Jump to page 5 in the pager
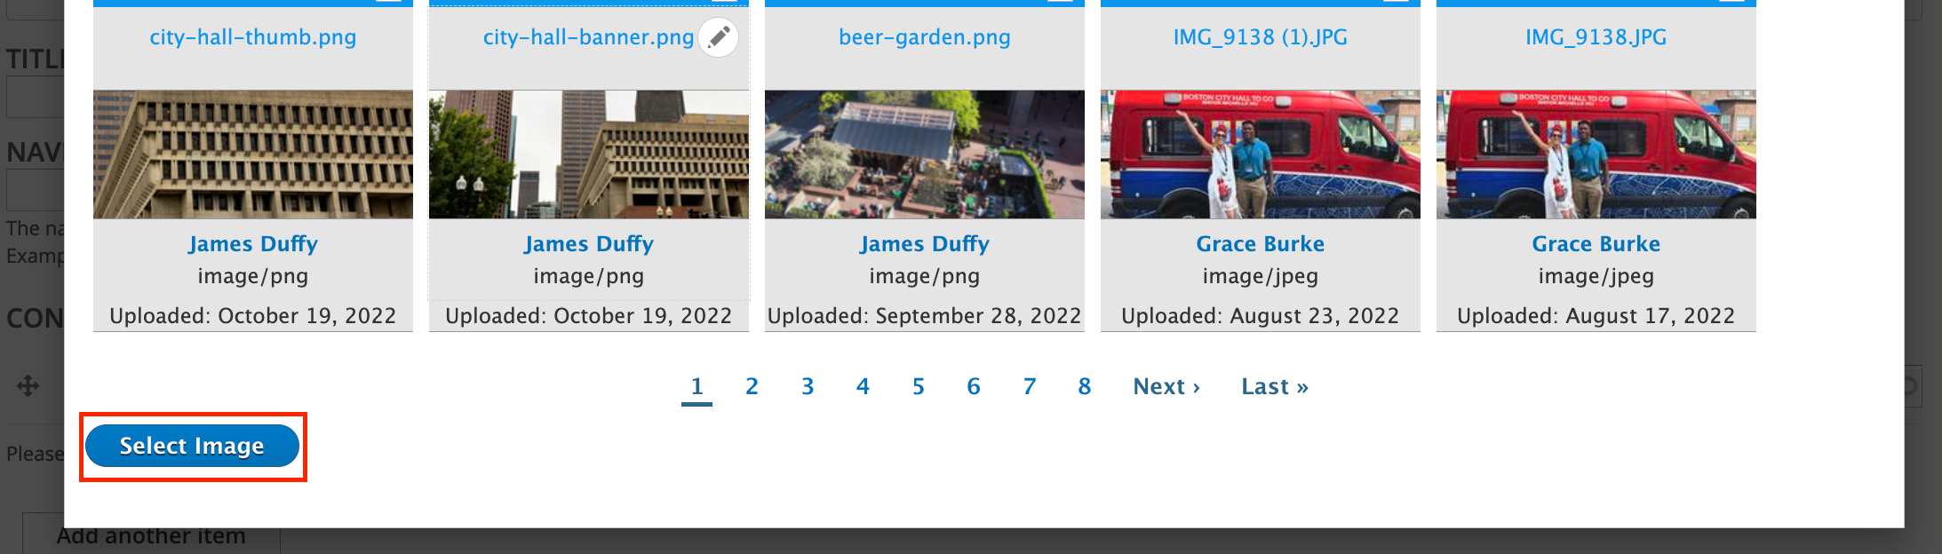The image size is (1942, 554). click(919, 386)
